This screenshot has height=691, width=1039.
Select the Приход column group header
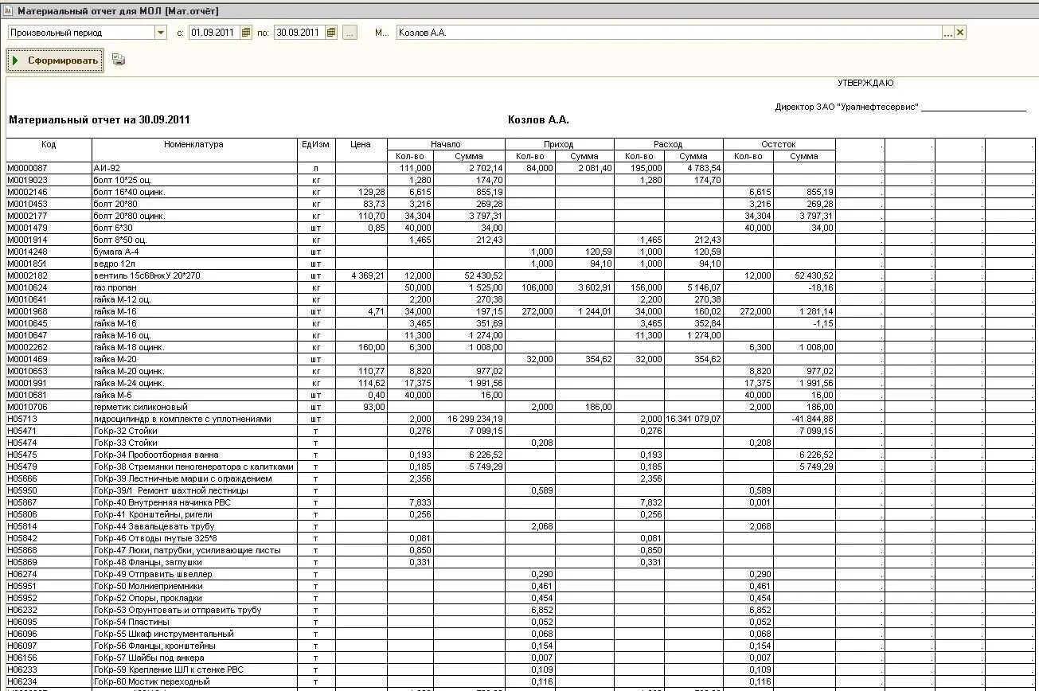[559, 144]
